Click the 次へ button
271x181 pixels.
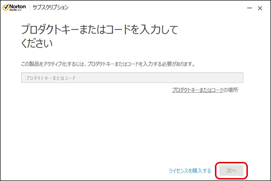pyautogui.click(x=231, y=171)
